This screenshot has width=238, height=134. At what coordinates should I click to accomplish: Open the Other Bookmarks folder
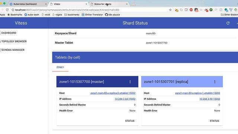(229, 15)
